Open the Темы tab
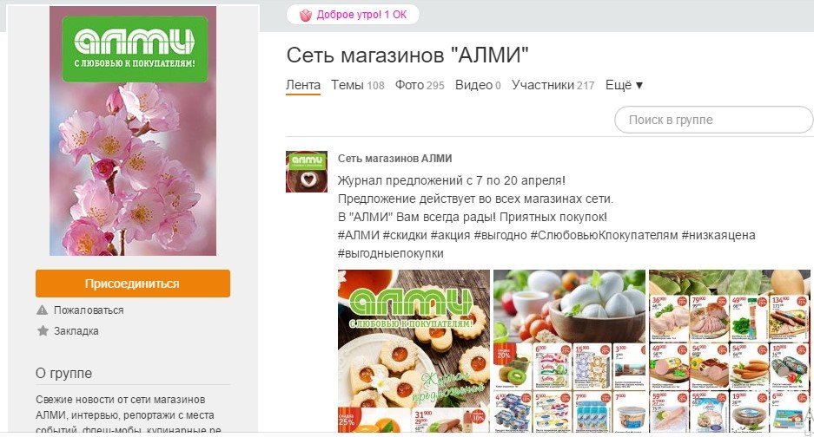The width and height of the screenshot is (814, 437). click(x=358, y=85)
